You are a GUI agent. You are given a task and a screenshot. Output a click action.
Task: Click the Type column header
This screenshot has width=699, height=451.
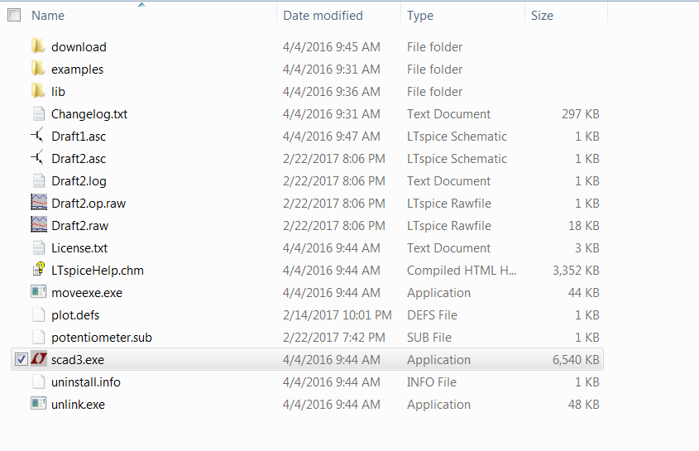pos(420,16)
